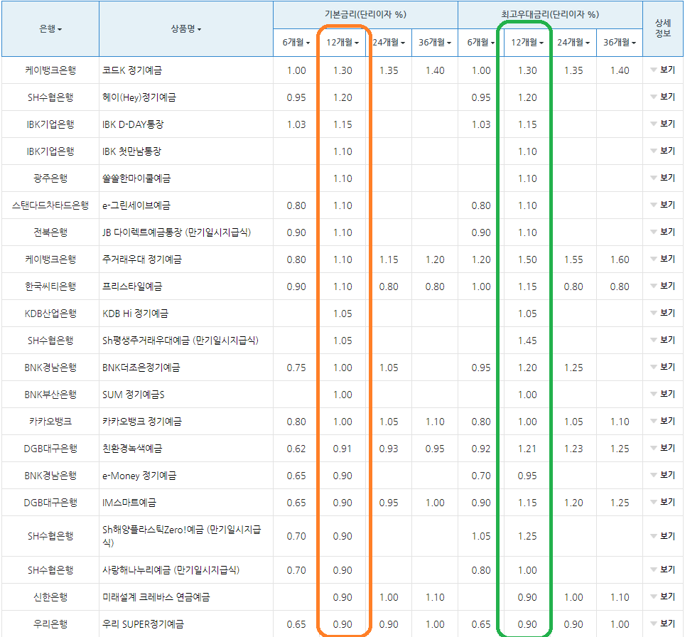
Task: Select product name IBK D-DAY통장
Action: pyautogui.click(x=133, y=124)
